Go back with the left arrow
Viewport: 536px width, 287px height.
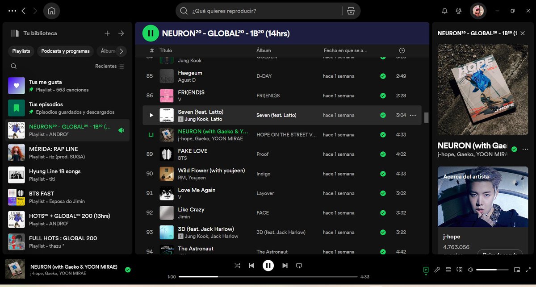point(24,11)
